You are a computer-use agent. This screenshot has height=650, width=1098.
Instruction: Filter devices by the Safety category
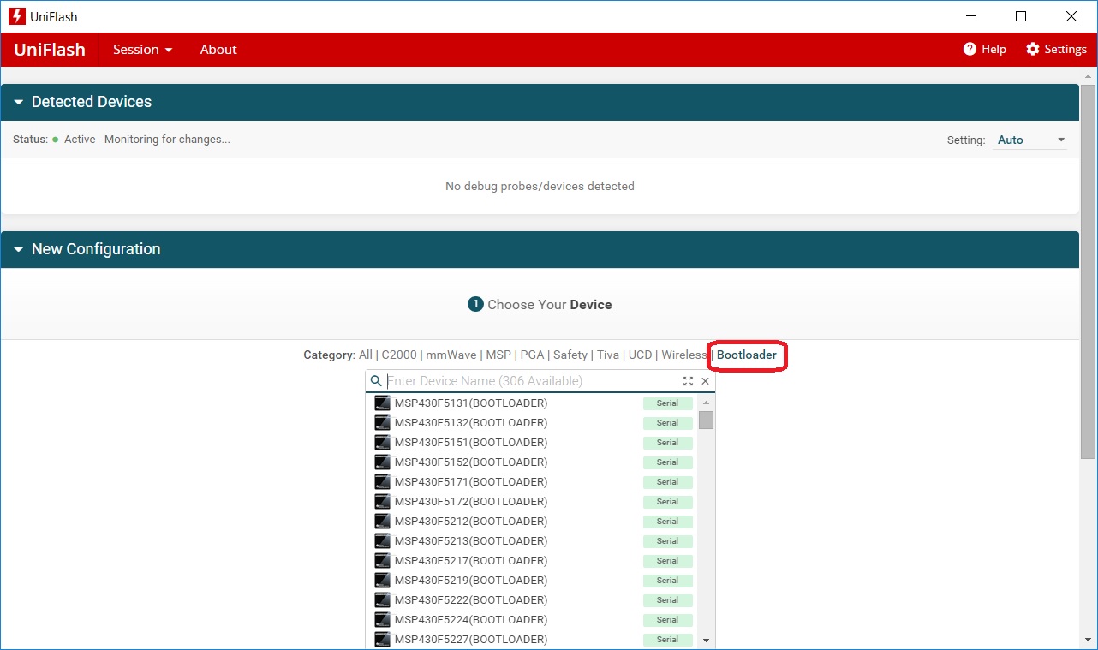tap(570, 355)
